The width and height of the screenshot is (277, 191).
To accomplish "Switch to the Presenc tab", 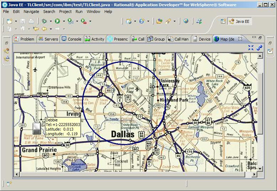I will 118,39.
